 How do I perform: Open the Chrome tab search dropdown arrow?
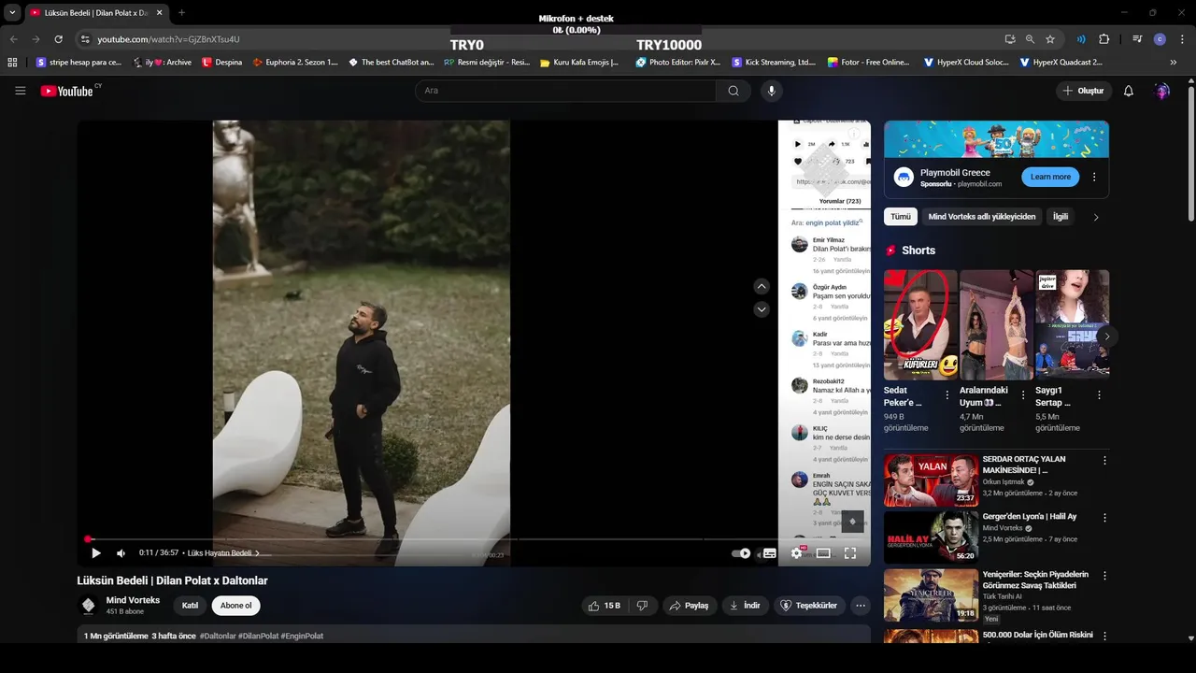tap(12, 12)
